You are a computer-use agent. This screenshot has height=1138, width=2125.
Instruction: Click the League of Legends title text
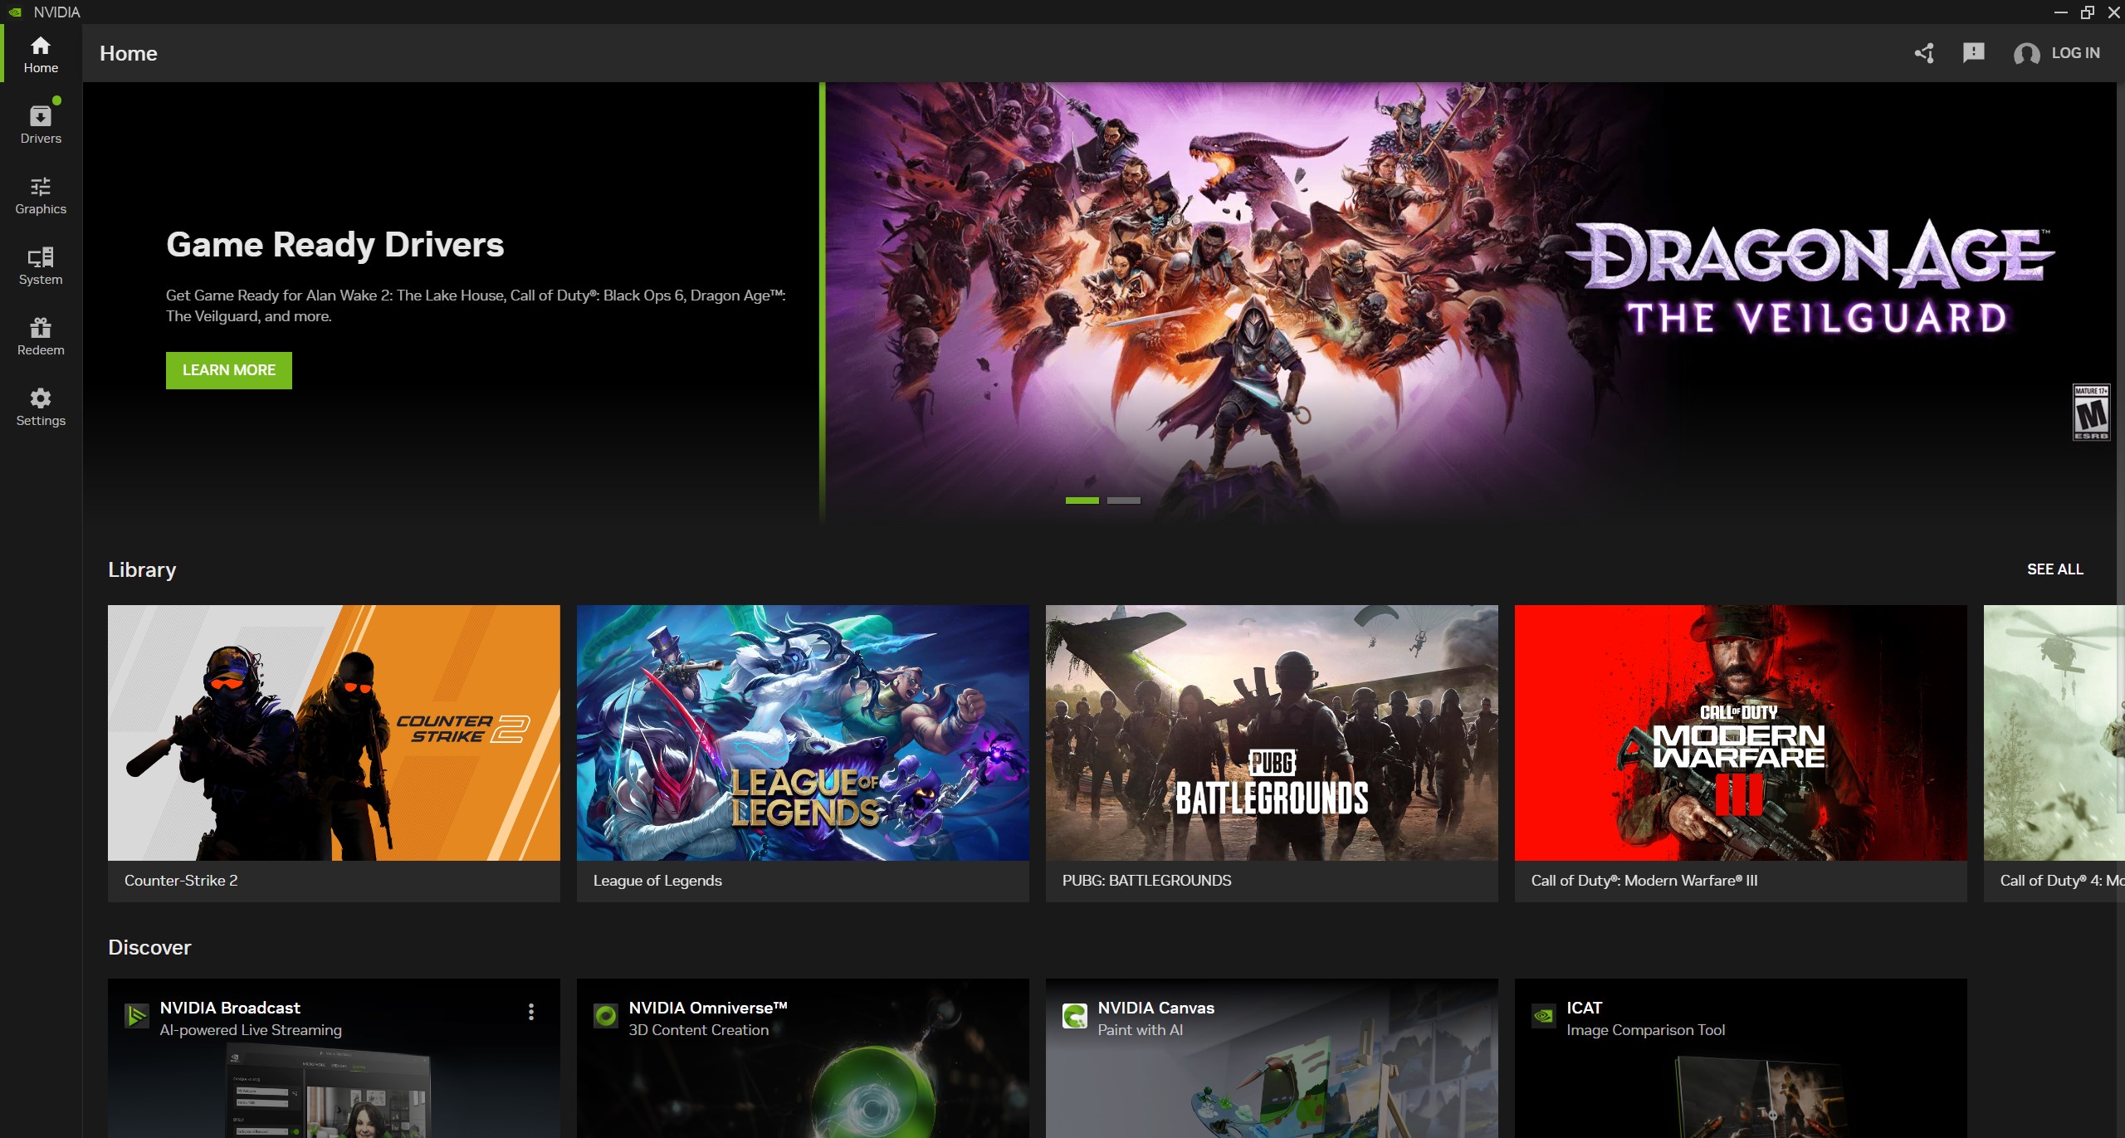657,881
